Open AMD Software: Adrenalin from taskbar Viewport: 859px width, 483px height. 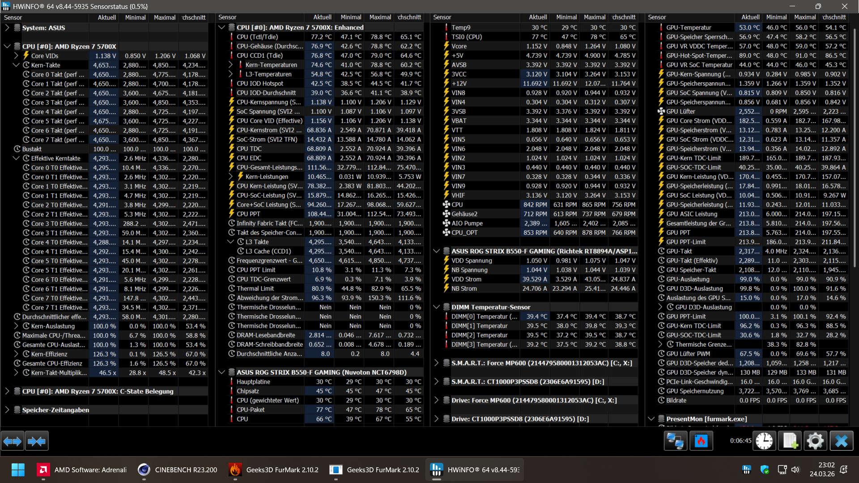pyautogui.click(x=82, y=470)
